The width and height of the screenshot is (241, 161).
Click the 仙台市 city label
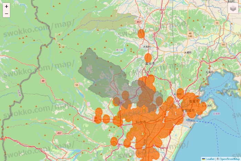click(x=141, y=122)
